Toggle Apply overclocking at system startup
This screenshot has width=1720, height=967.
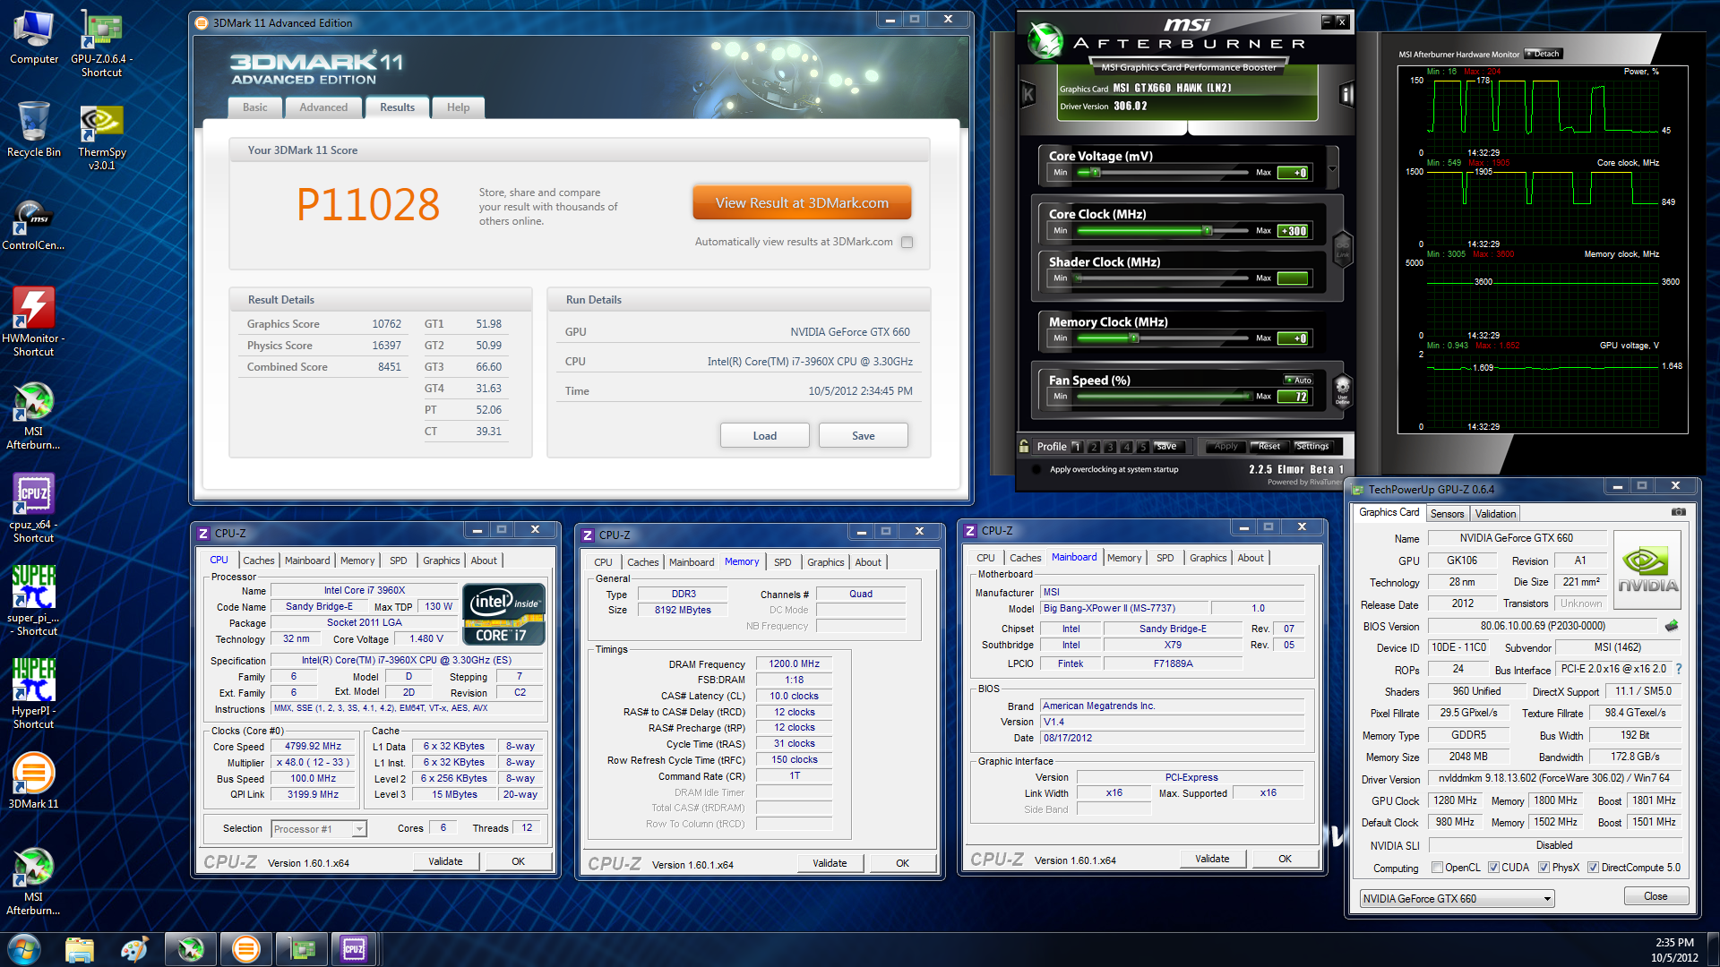(x=1036, y=469)
